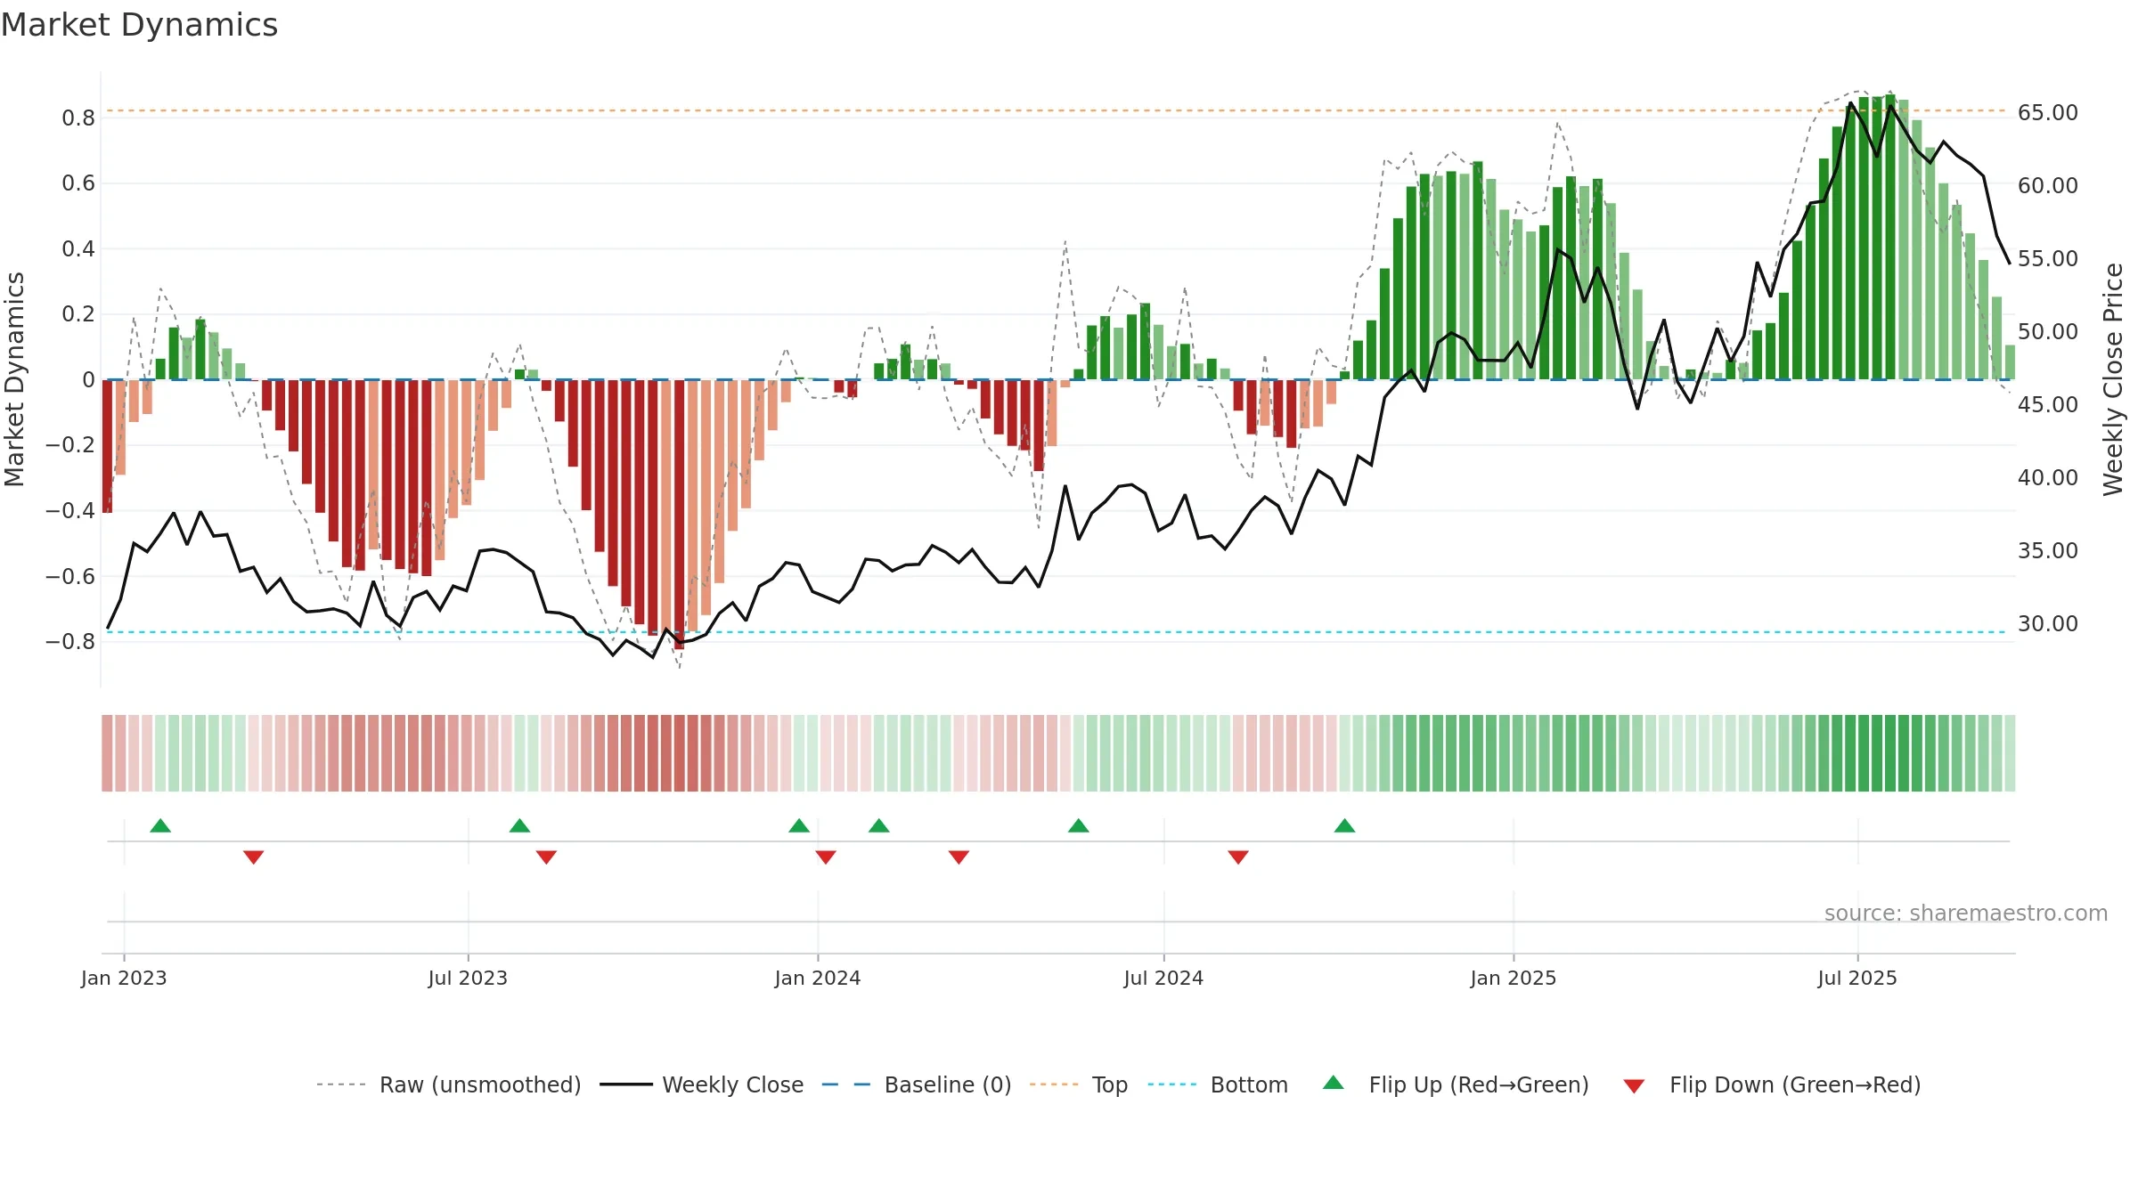Select the green flip-up marker just before Jan 2024
The height and width of the screenshot is (1202, 2138).
tap(799, 825)
